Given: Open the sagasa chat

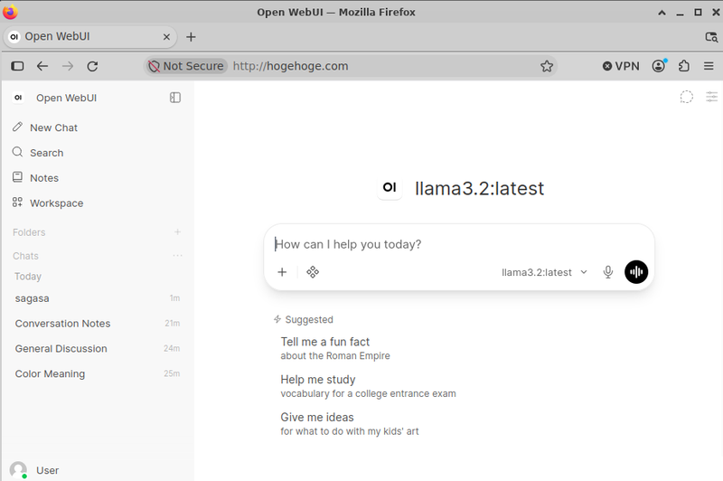Looking at the screenshot, I should tap(97, 298).
